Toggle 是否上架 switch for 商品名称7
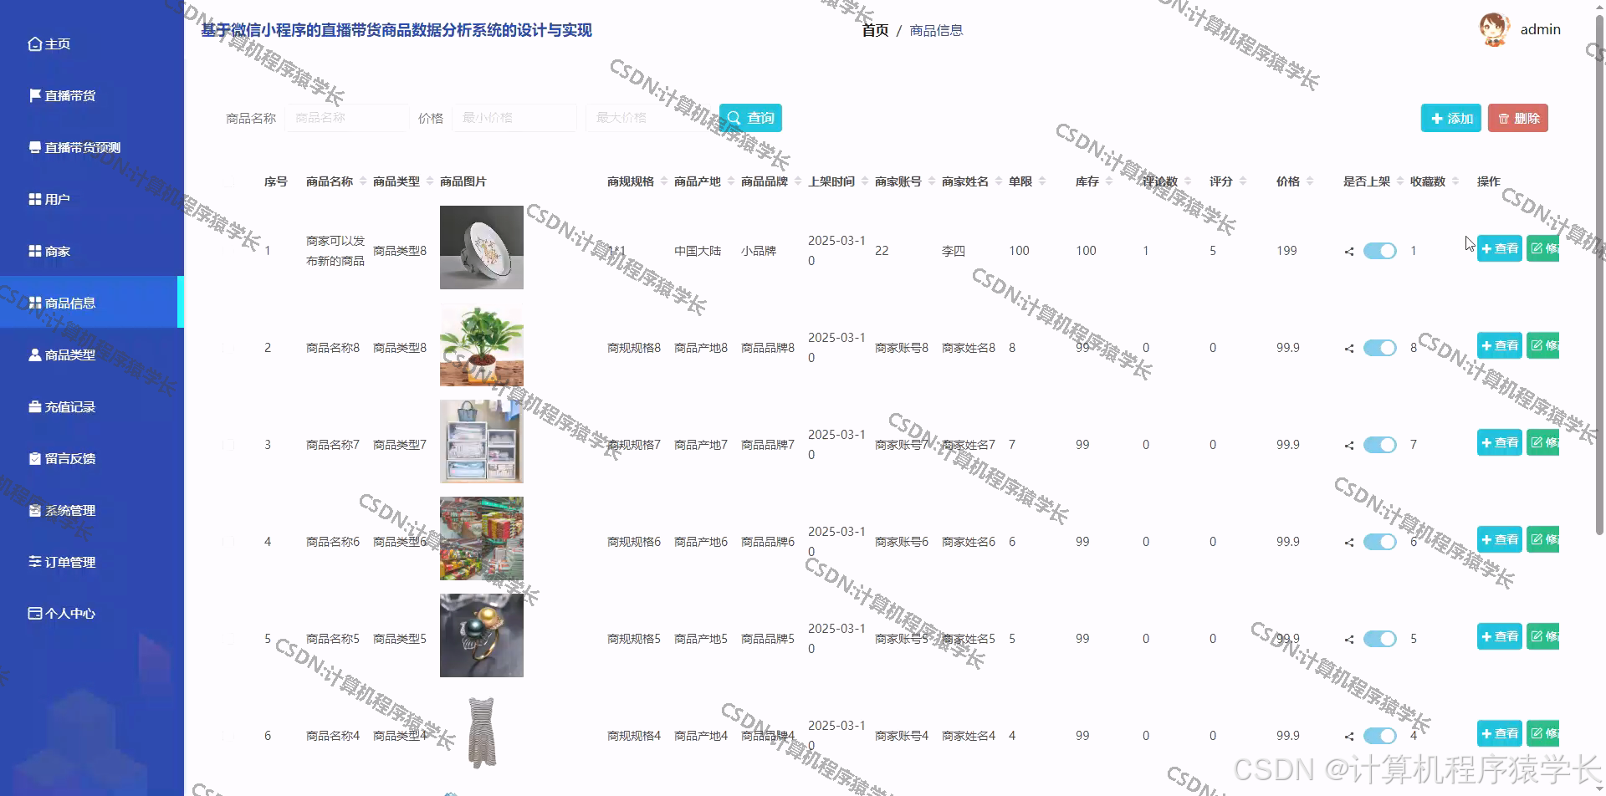 tap(1380, 445)
